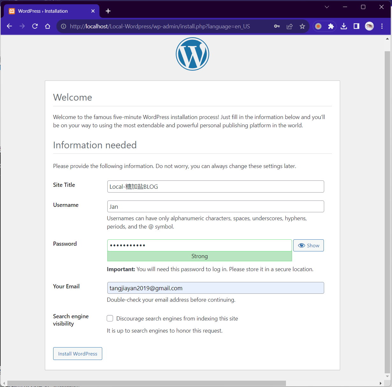This screenshot has width=392, height=387.
Task: Select the WordPress › Installation tab
Action: (x=52, y=11)
